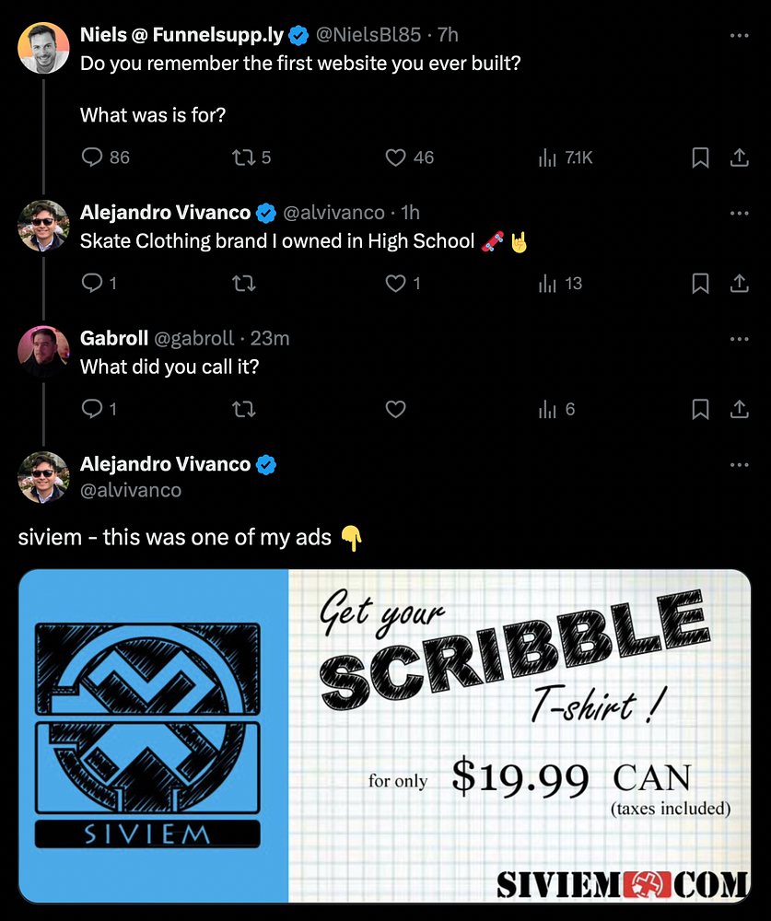Bookmark Niels' first website tweet

[x=700, y=157]
